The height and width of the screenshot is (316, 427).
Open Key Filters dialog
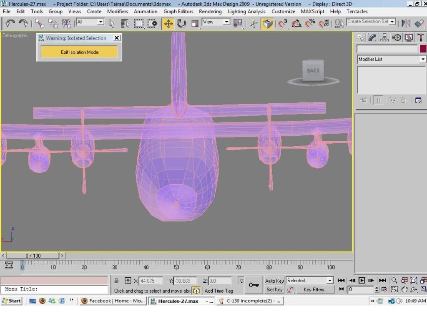click(x=315, y=290)
